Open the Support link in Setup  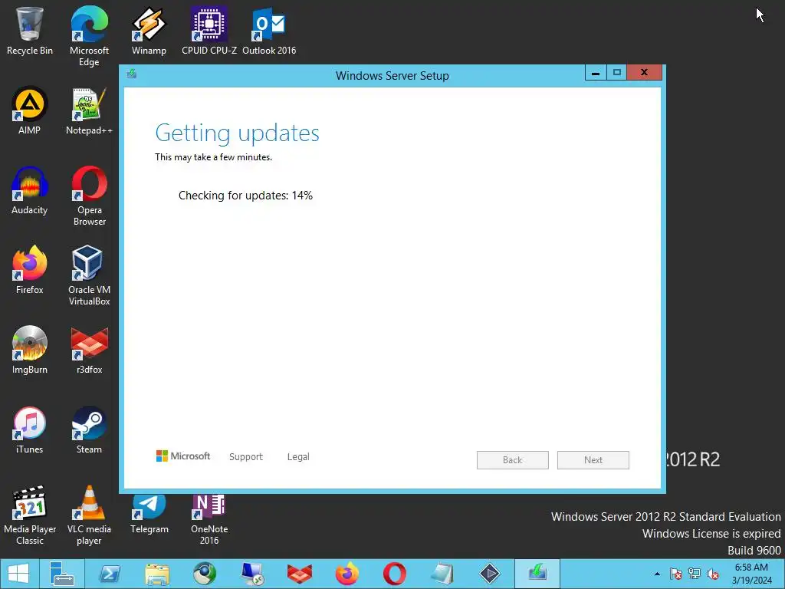click(246, 457)
